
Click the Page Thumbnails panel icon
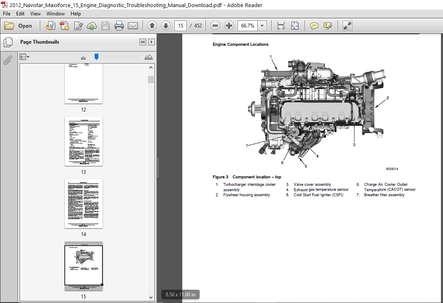click(x=8, y=42)
